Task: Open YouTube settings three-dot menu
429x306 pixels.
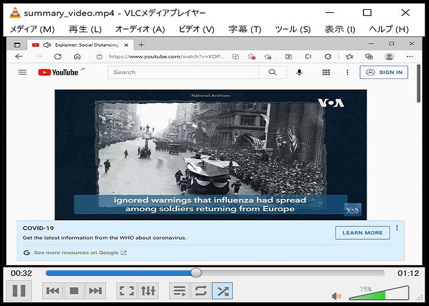Action: [347, 72]
